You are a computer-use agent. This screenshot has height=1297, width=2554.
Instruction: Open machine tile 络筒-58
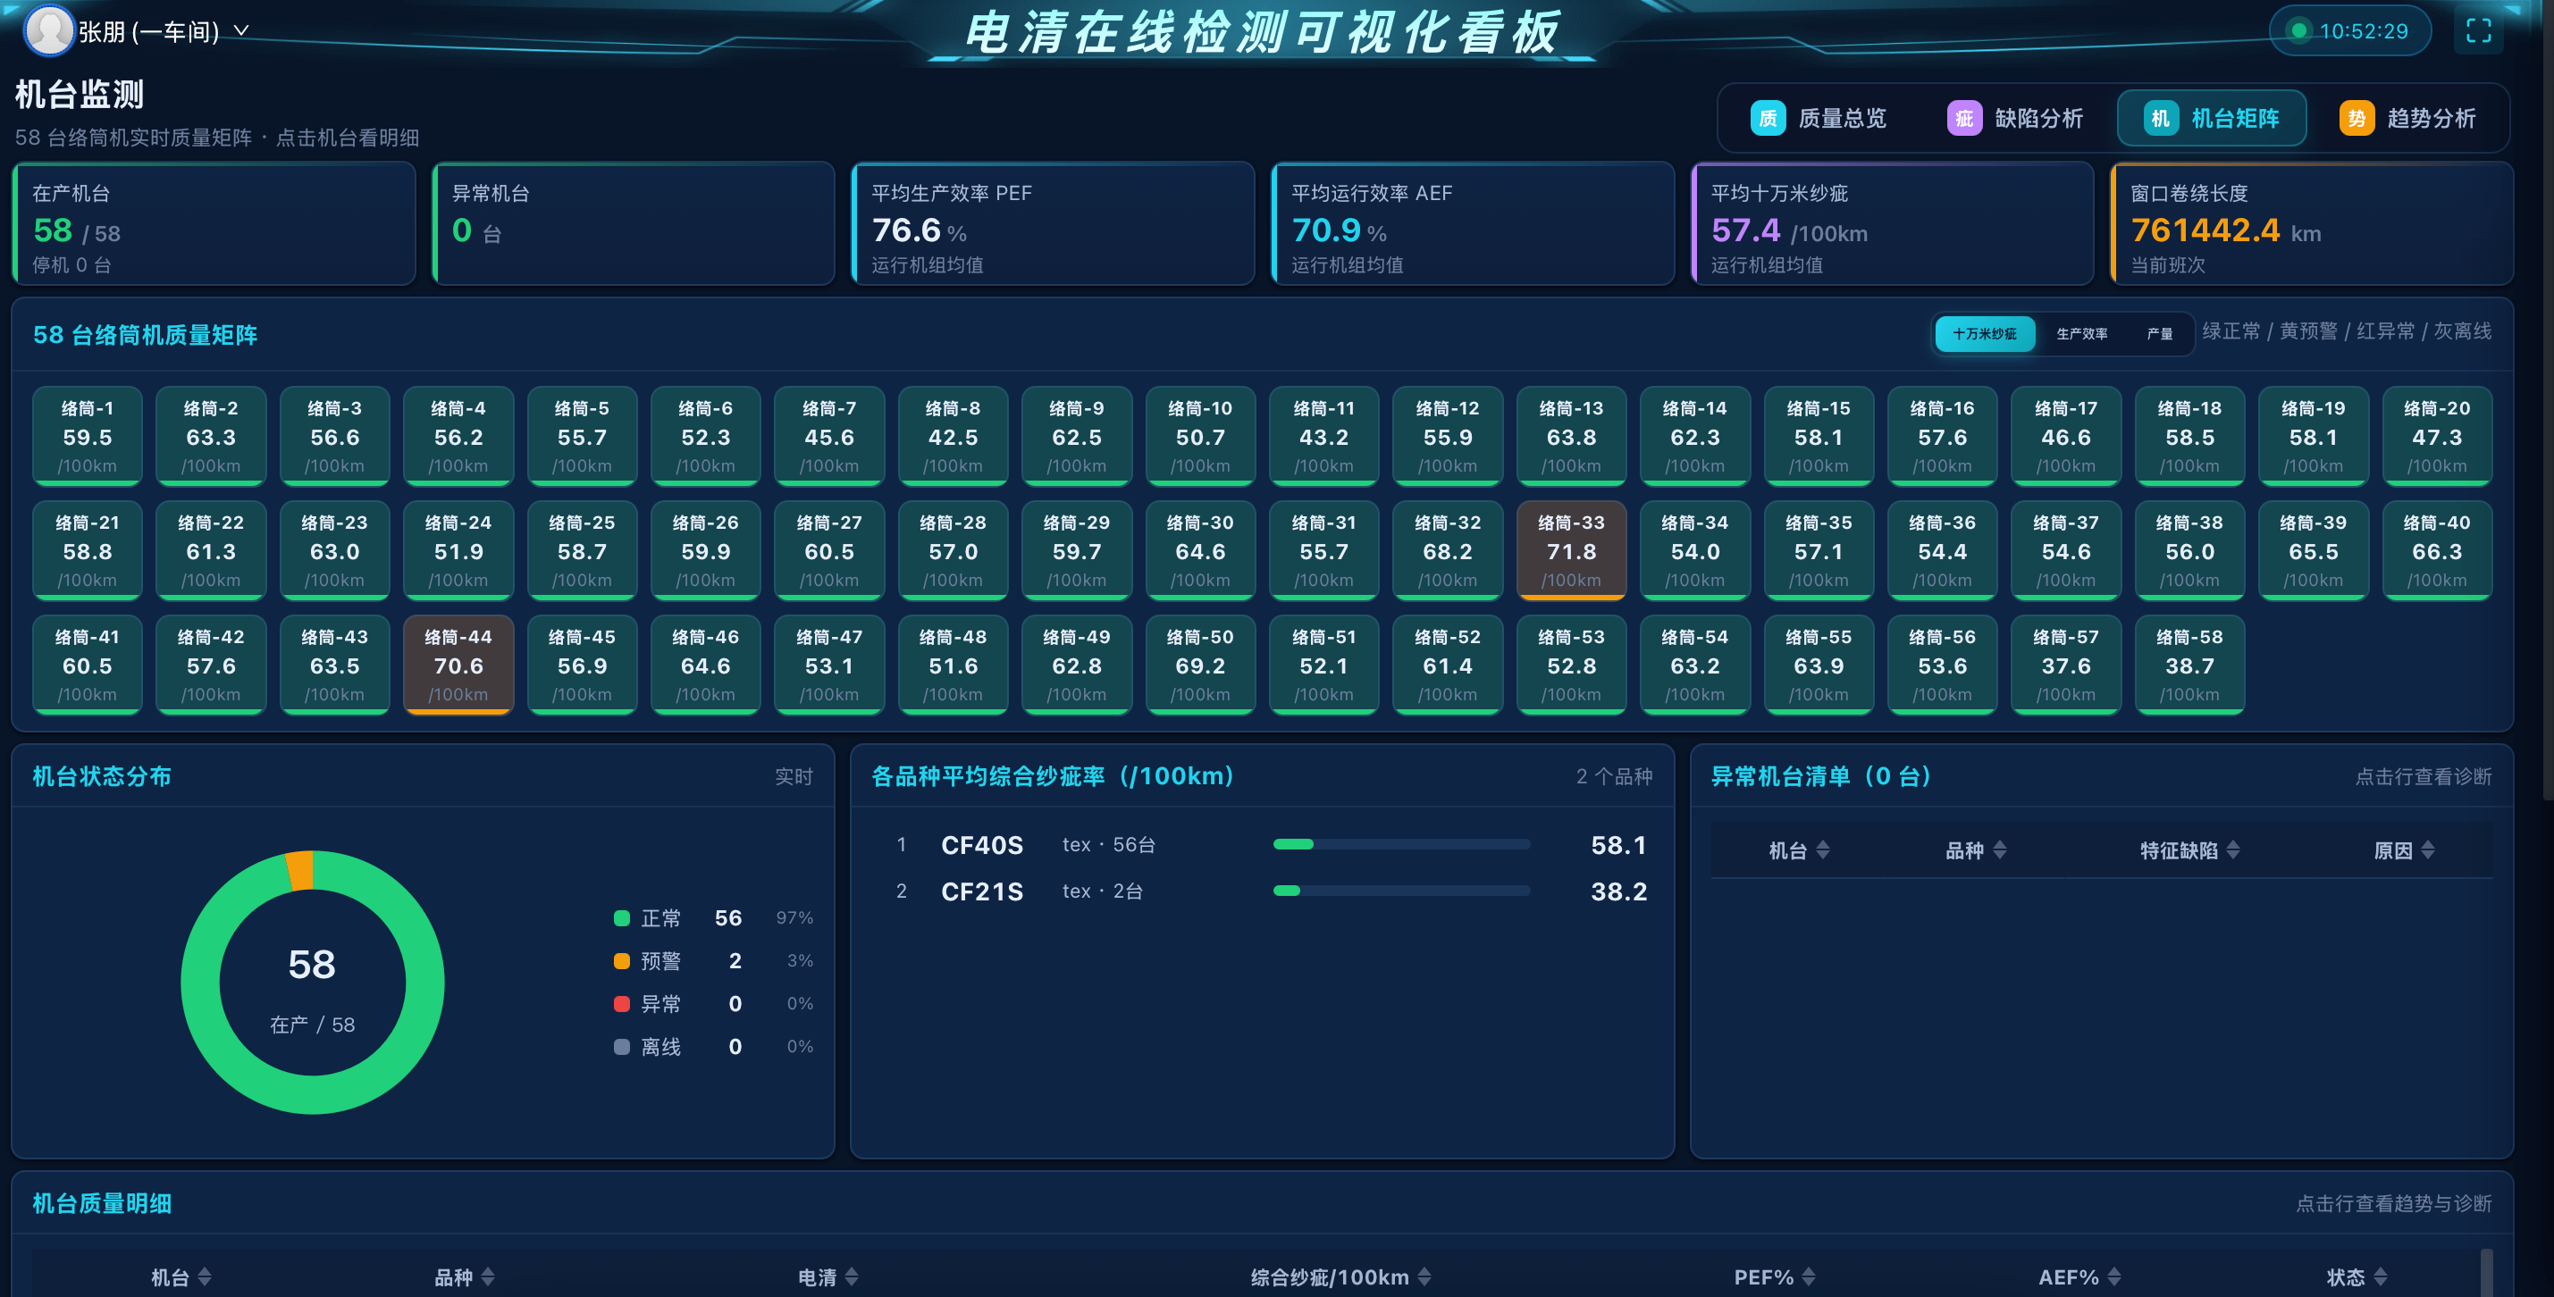(x=2189, y=665)
